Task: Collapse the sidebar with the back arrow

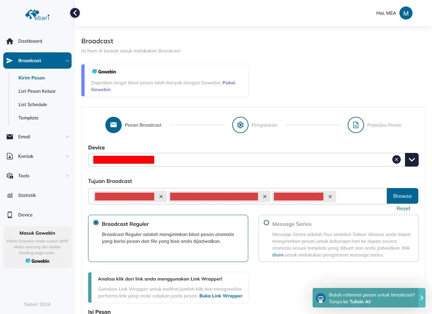Action: point(75,13)
